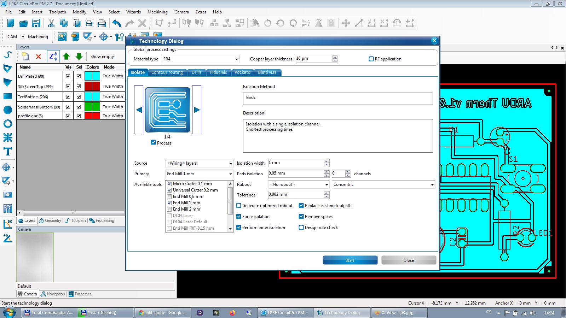Enable Generate optimized rubout
The image size is (566, 318).
[x=239, y=206]
